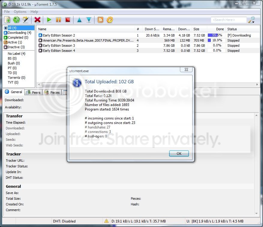Select the Early Edition Season 2 torrent

(148, 35)
